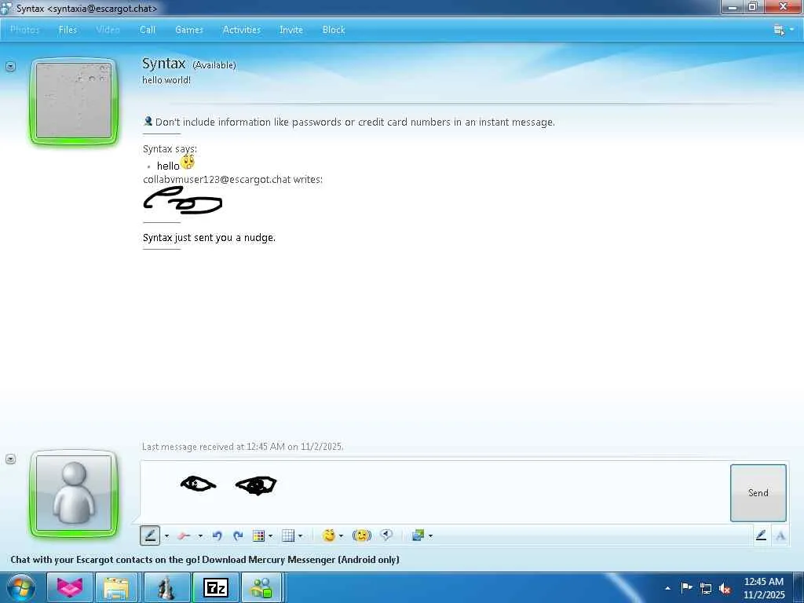Open the Messenger taskbar button

click(x=261, y=587)
